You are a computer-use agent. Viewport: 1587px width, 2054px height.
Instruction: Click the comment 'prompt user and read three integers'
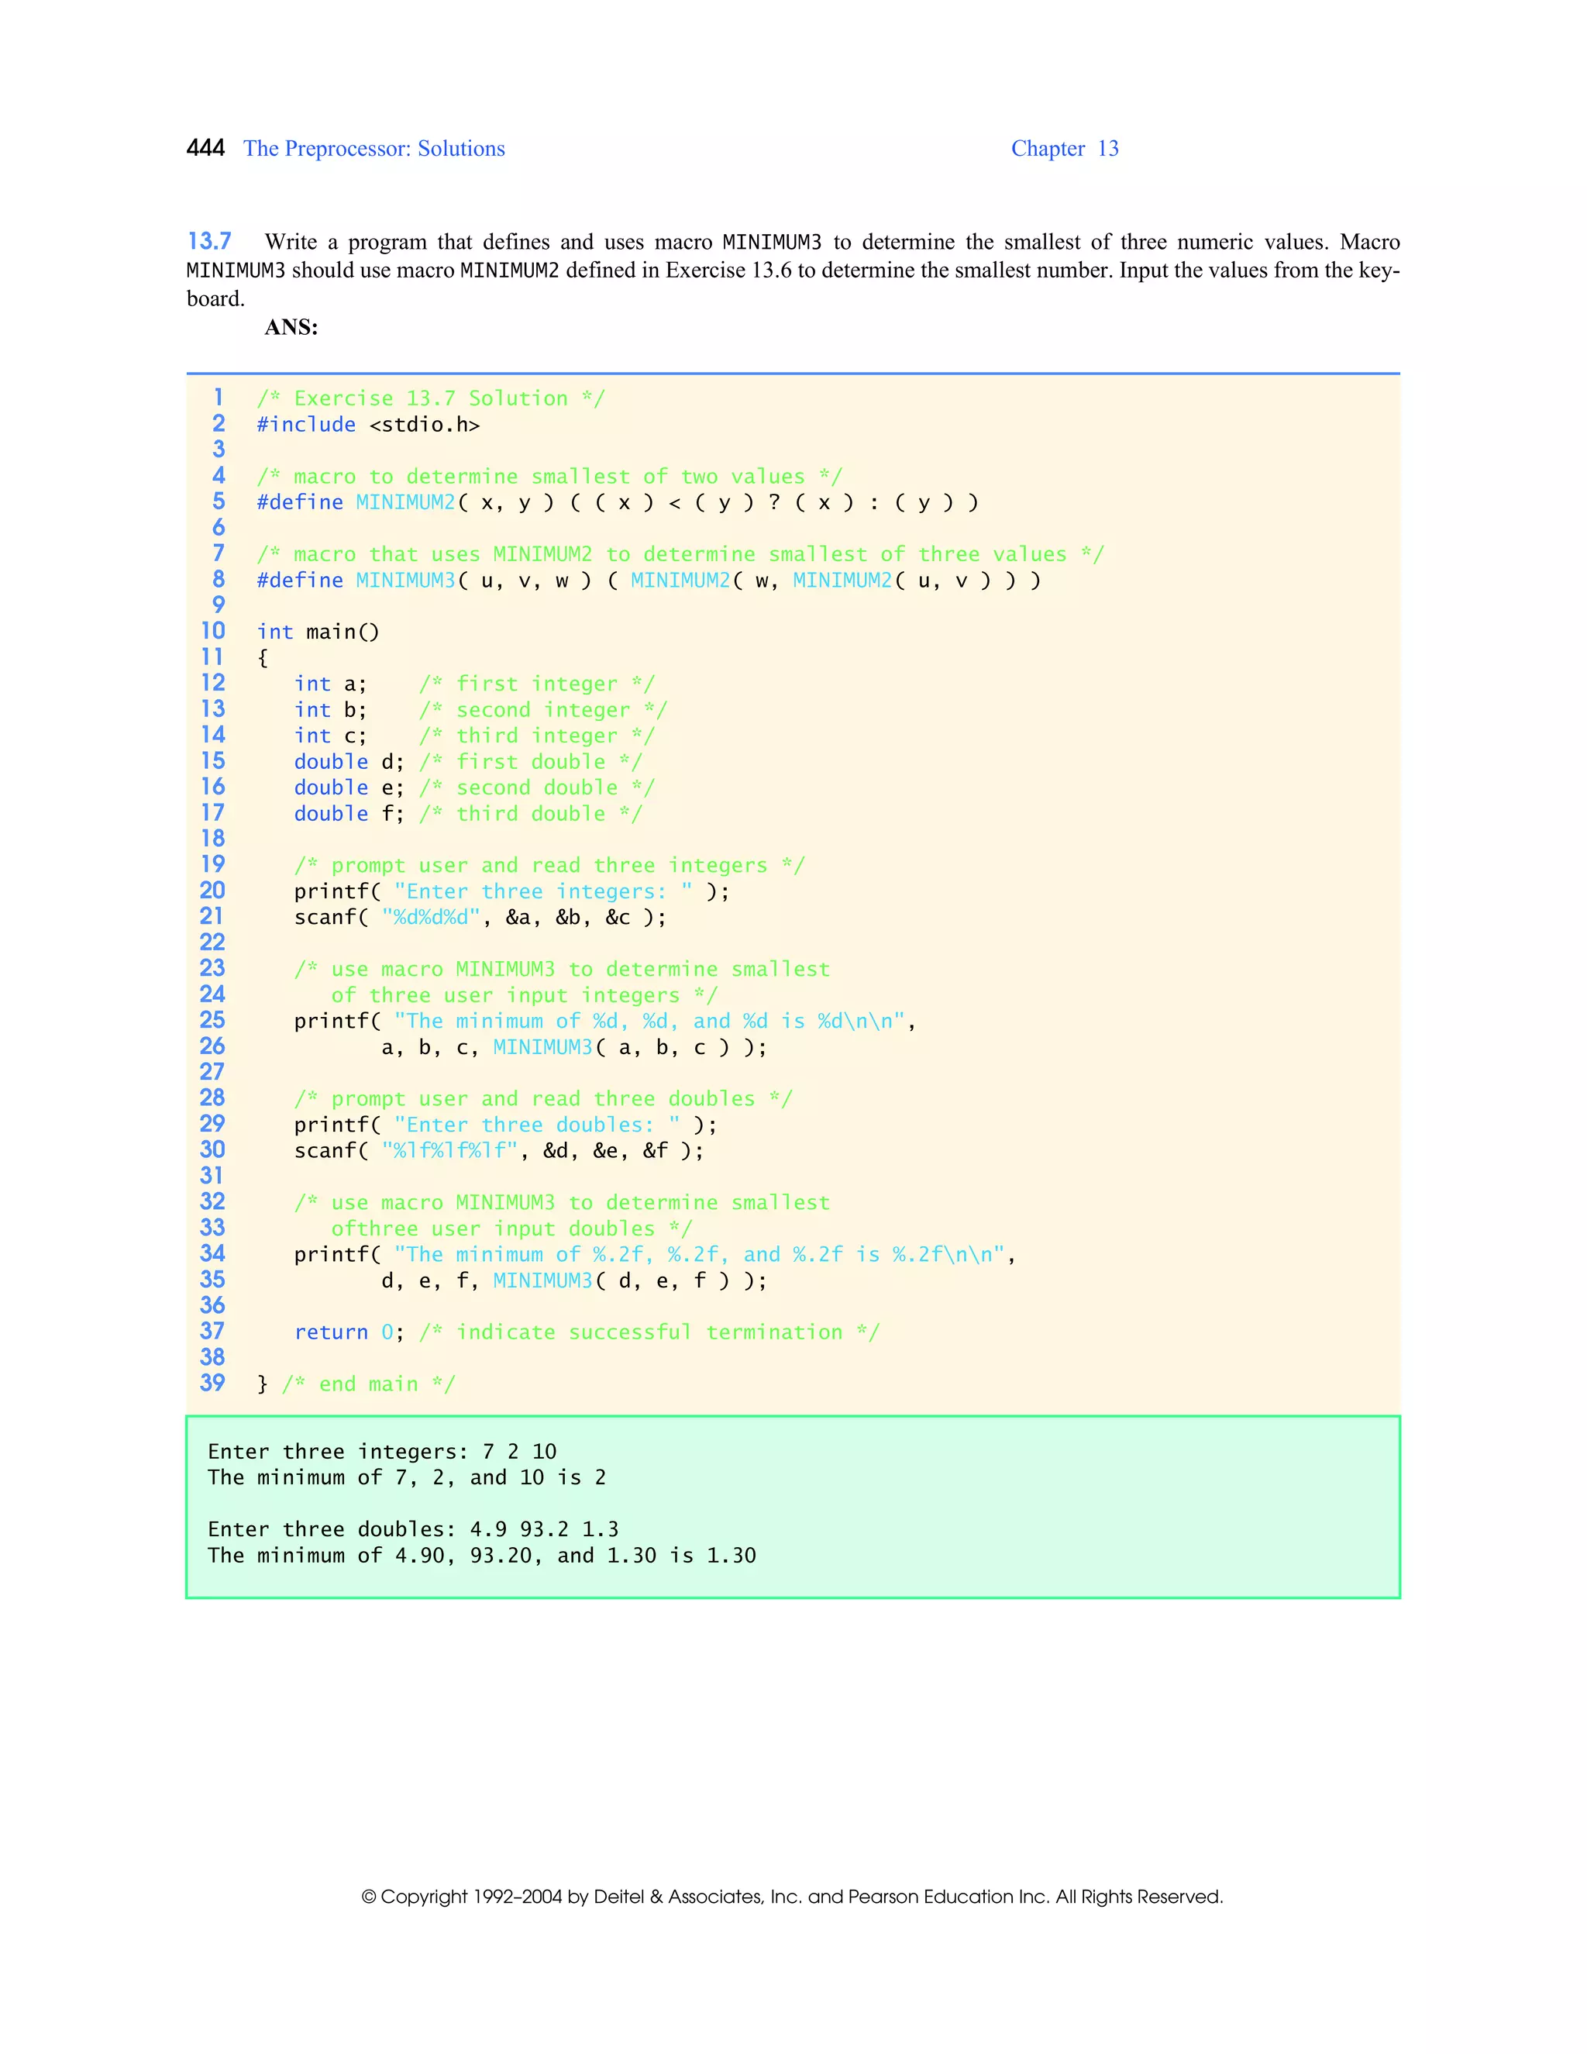550,867
